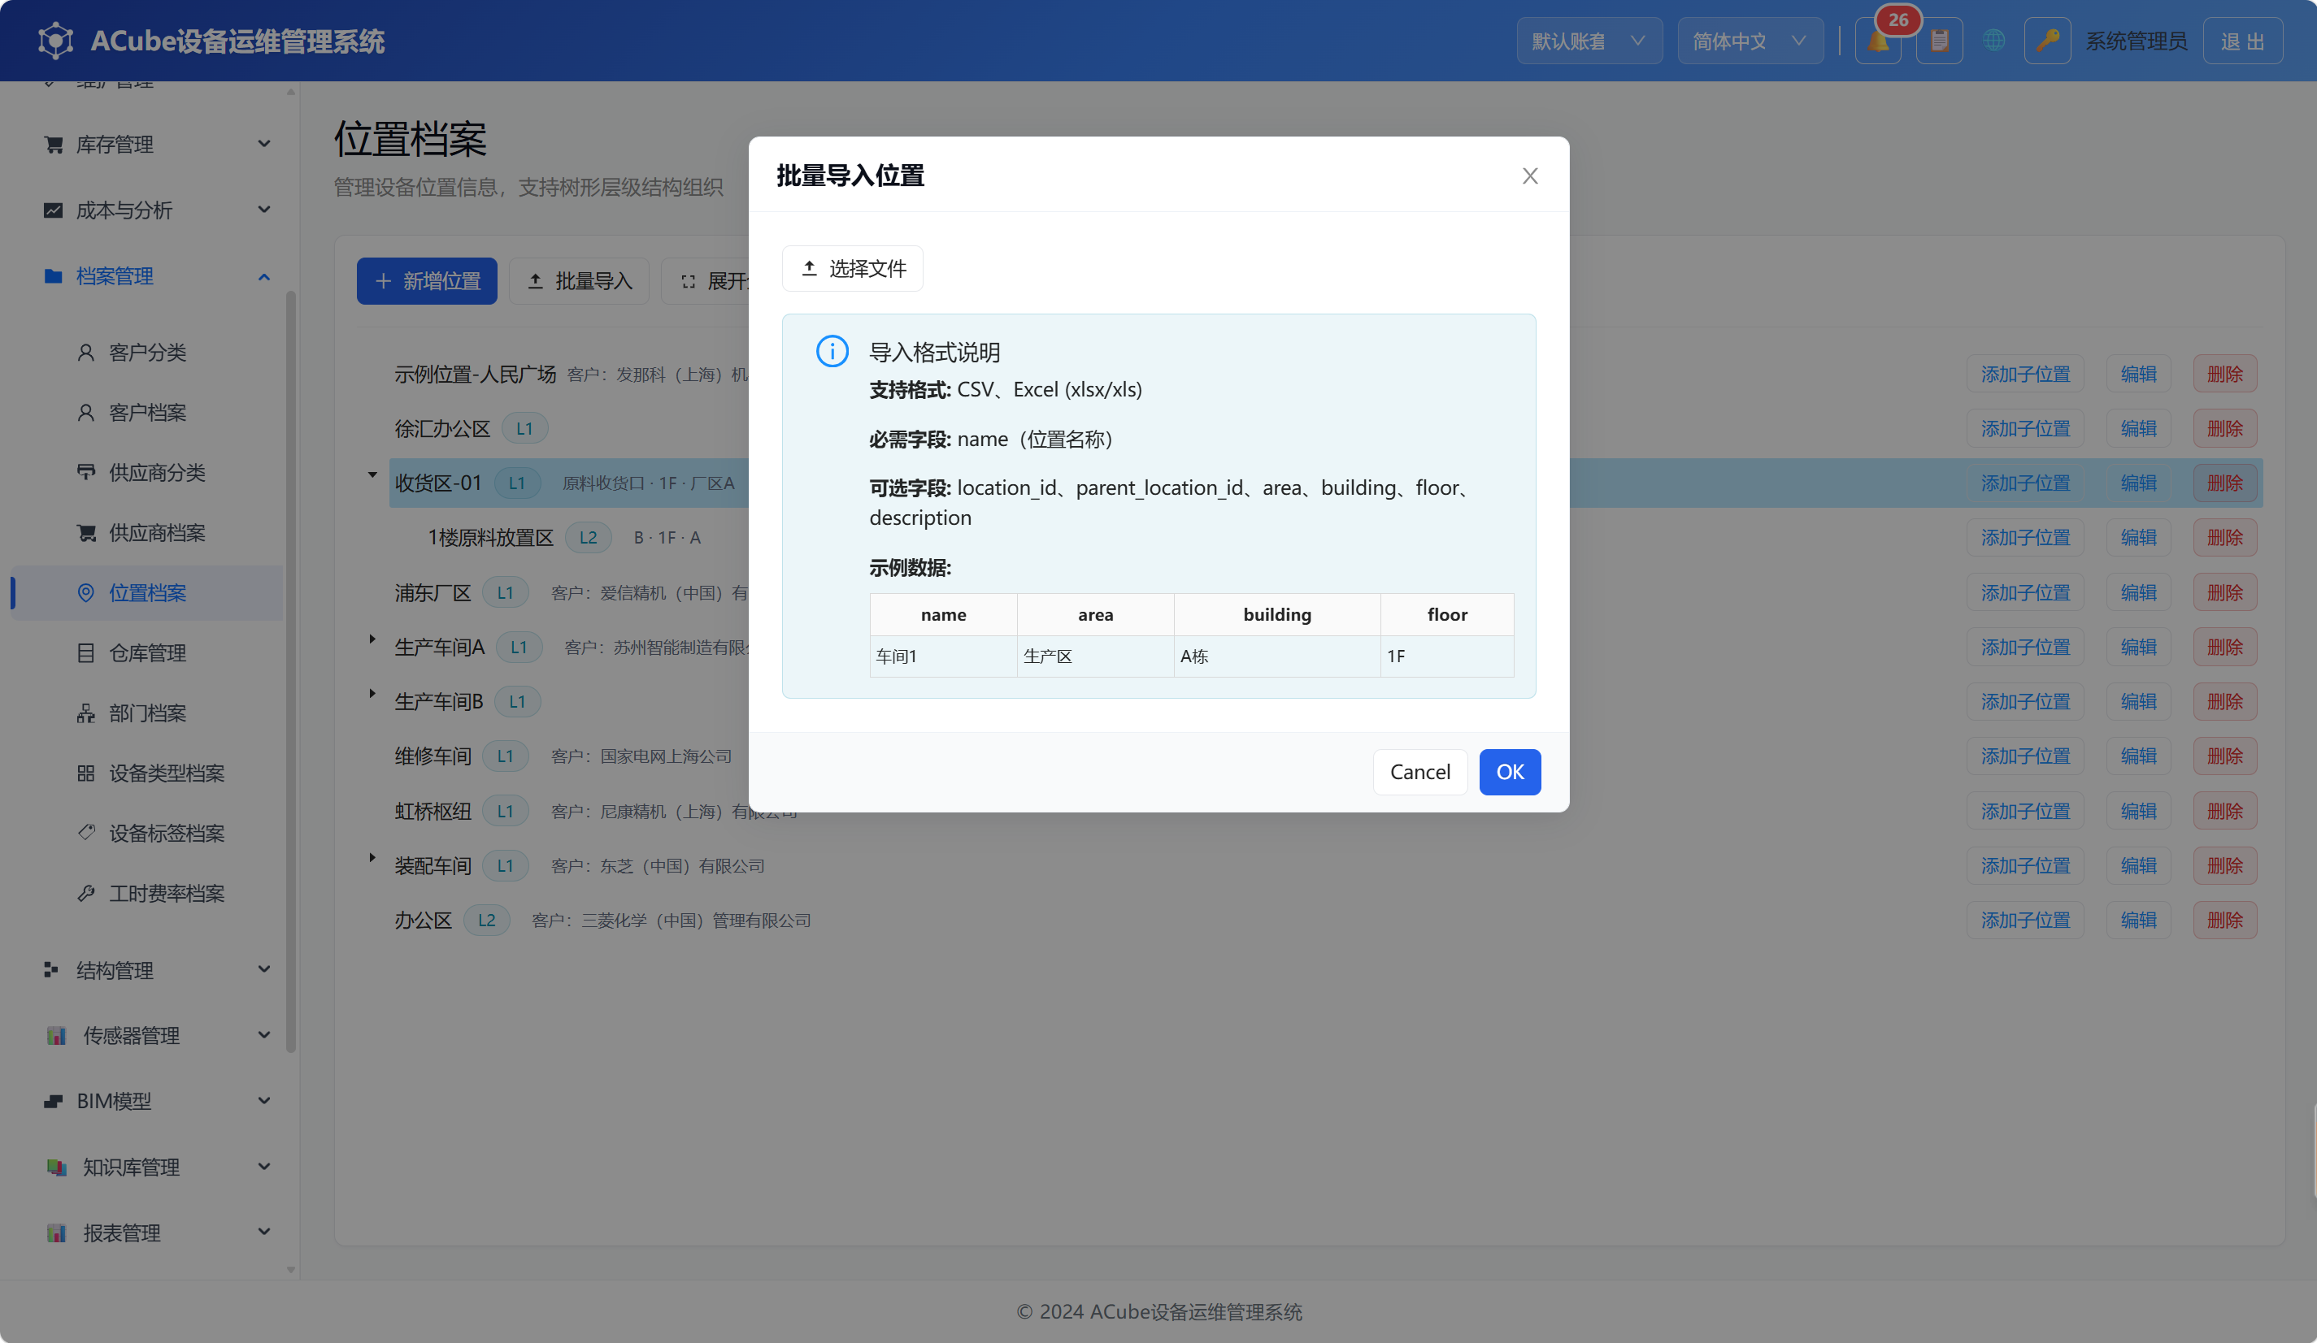Open 工时费率档案 in sidebar
Viewport: 2317px width, 1343px height.
[147, 894]
